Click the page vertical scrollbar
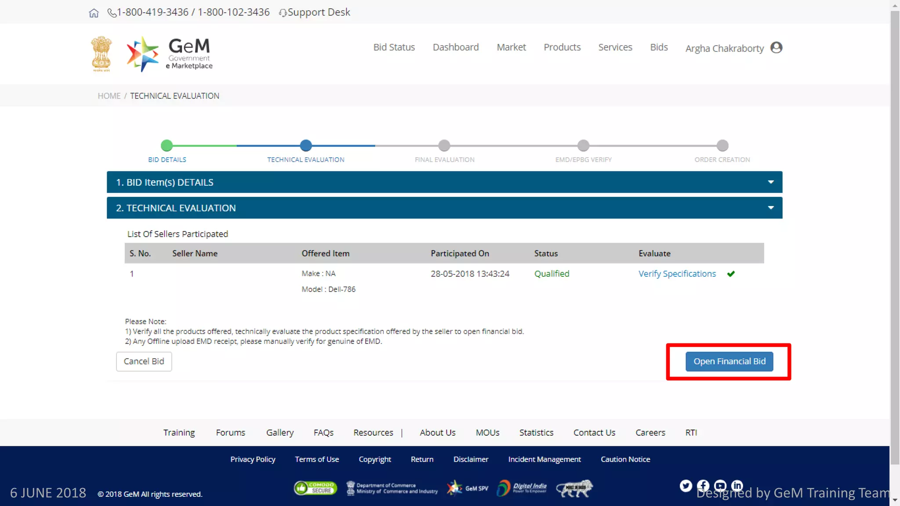 pyautogui.click(x=895, y=237)
